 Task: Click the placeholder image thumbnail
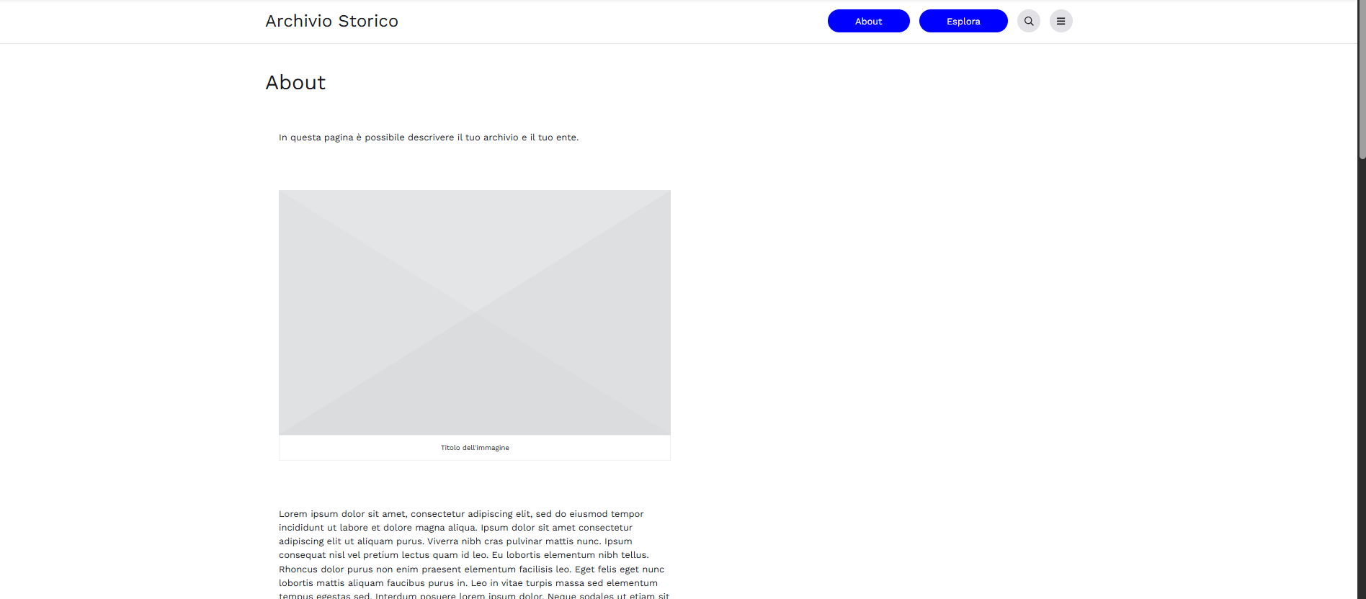click(x=475, y=312)
